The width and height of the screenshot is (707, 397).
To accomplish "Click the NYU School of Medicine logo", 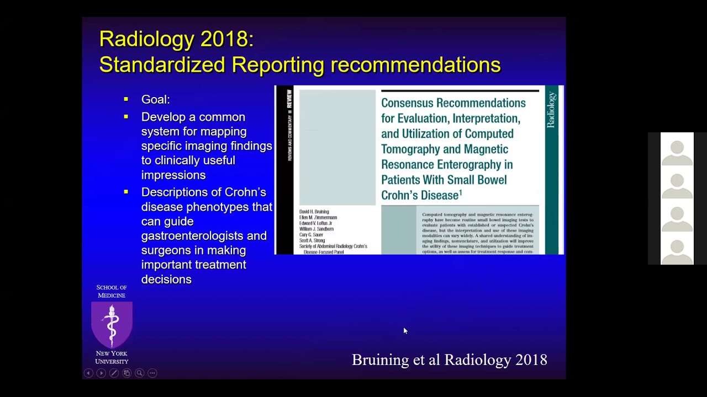I will (112, 325).
